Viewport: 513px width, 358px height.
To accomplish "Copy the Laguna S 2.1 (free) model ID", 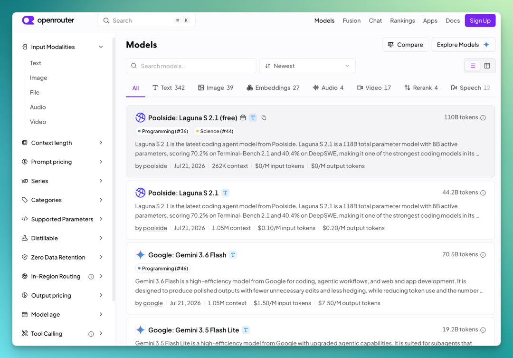I will [x=264, y=117].
